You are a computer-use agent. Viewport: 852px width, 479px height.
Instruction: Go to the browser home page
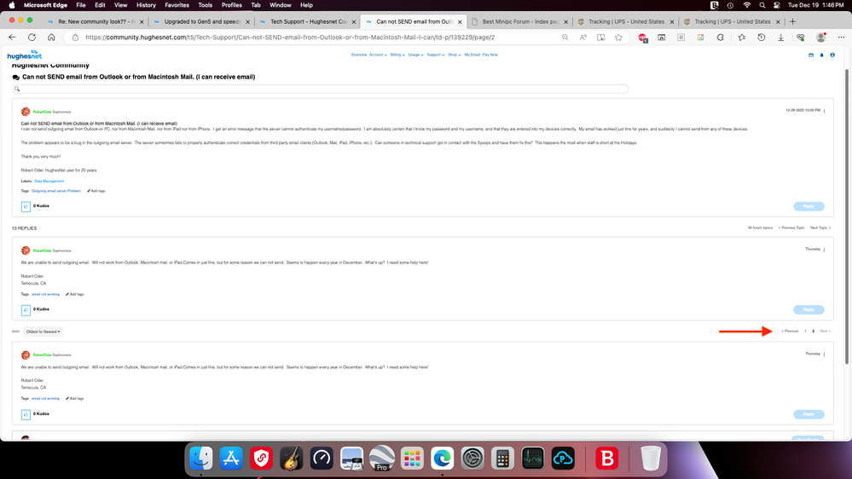coord(51,38)
